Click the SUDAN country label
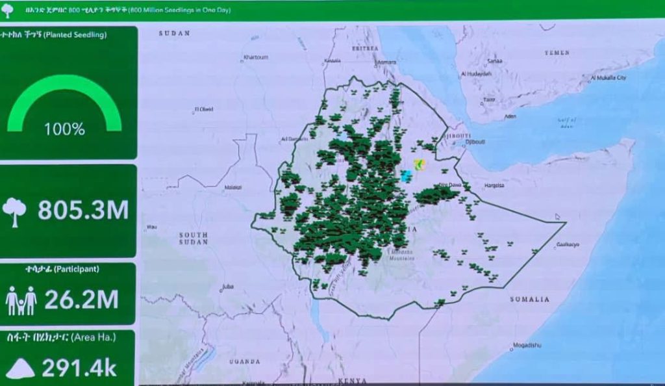The height and width of the screenshot is (386, 665). tap(174, 33)
